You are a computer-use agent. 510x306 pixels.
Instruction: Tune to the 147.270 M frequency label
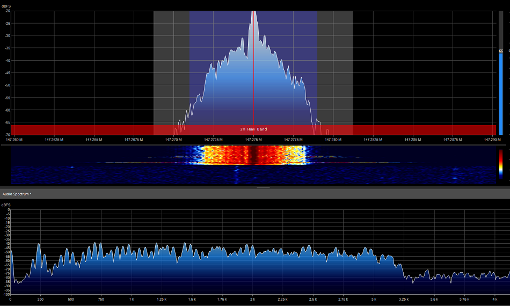pos(173,139)
